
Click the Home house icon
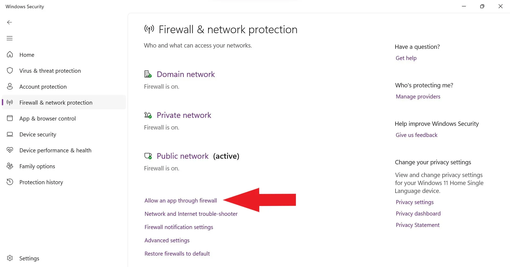click(10, 55)
